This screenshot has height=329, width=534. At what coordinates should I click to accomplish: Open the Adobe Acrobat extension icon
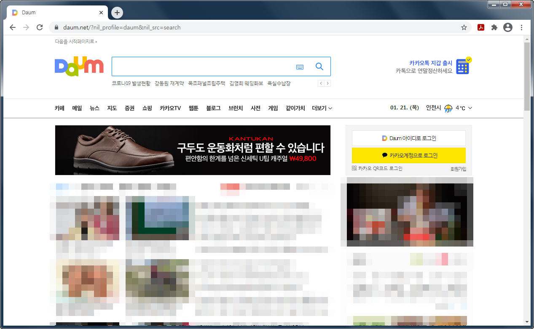click(481, 27)
